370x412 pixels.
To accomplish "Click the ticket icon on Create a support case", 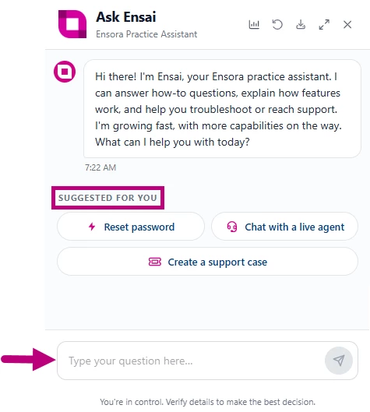I will [x=155, y=262].
